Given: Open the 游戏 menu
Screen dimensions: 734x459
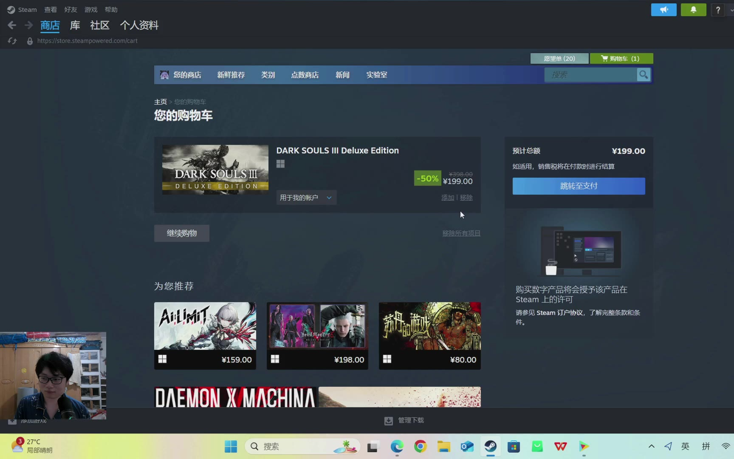Looking at the screenshot, I should pos(91,9).
